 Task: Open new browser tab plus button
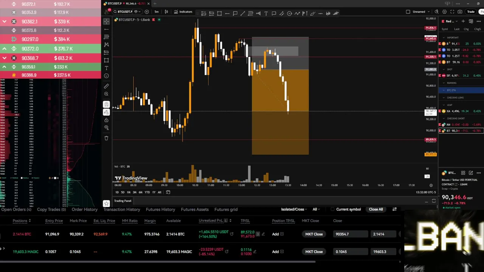155,3
